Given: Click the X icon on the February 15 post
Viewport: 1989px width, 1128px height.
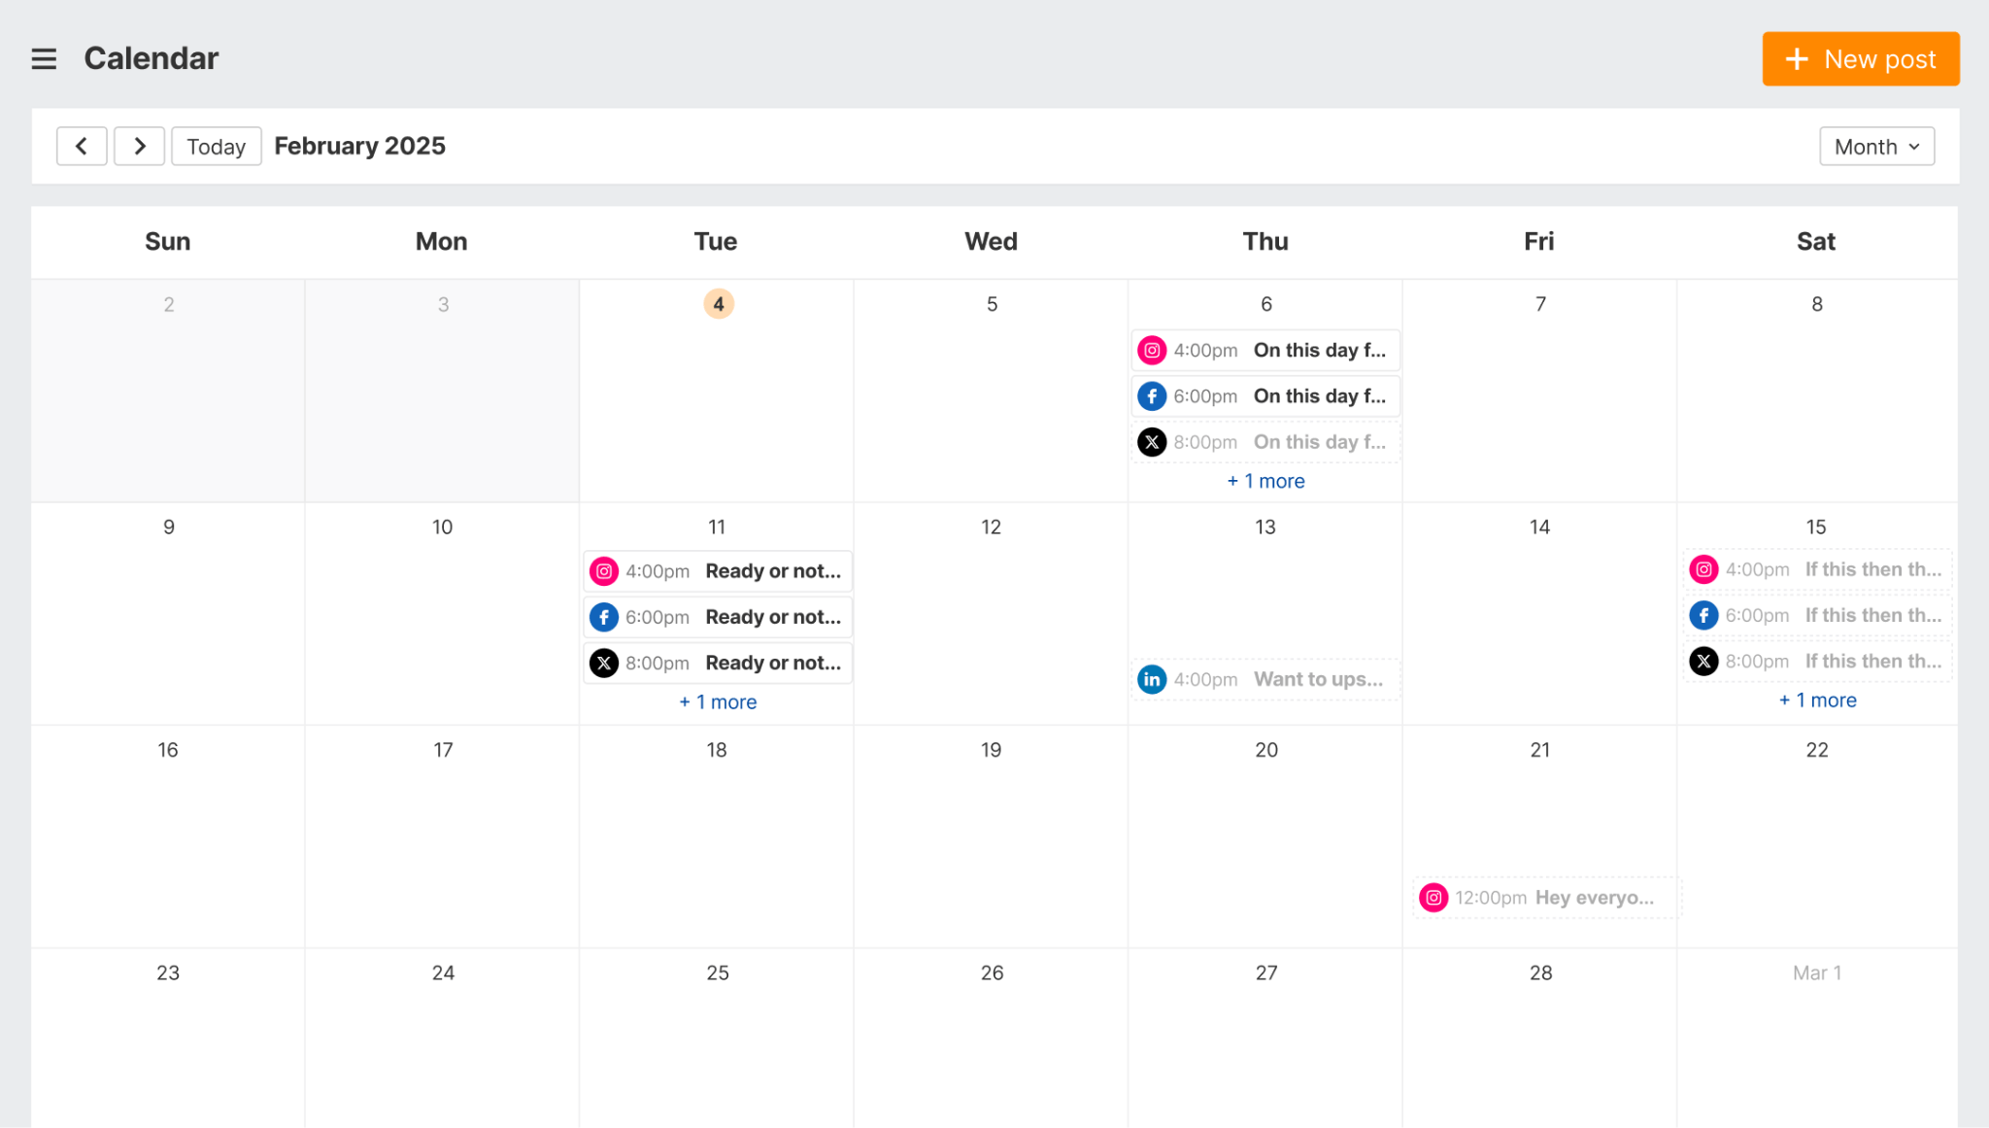Looking at the screenshot, I should pos(1703,661).
